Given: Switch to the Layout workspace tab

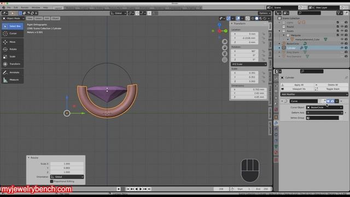Looking at the screenshot, I should (58, 8).
